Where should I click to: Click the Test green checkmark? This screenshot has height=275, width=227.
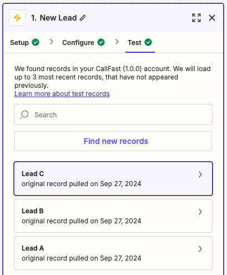point(148,42)
